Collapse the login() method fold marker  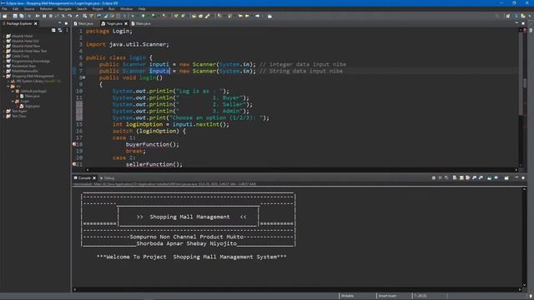[84, 77]
